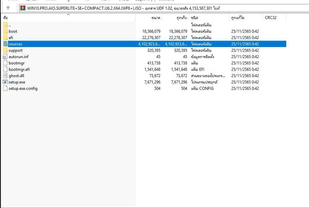Select the bootmgr file icon
The height and width of the screenshot is (208, 309).
tap(5, 63)
